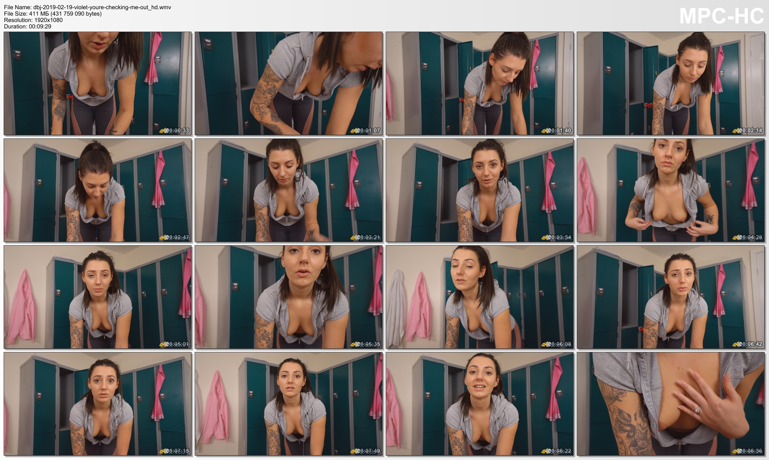Click the frame at 00:03:54
Image resolution: width=769 pixels, height=460 pixels.
pyautogui.click(x=480, y=190)
